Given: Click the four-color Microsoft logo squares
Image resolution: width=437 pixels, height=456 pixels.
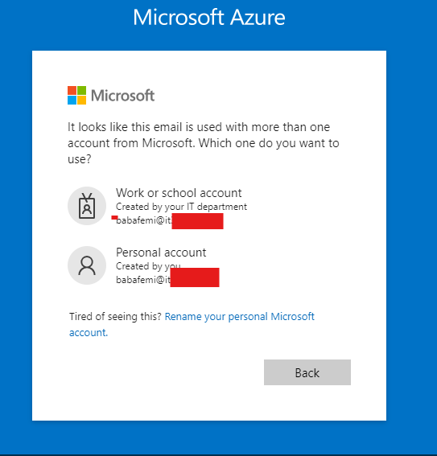Looking at the screenshot, I should tap(76, 95).
